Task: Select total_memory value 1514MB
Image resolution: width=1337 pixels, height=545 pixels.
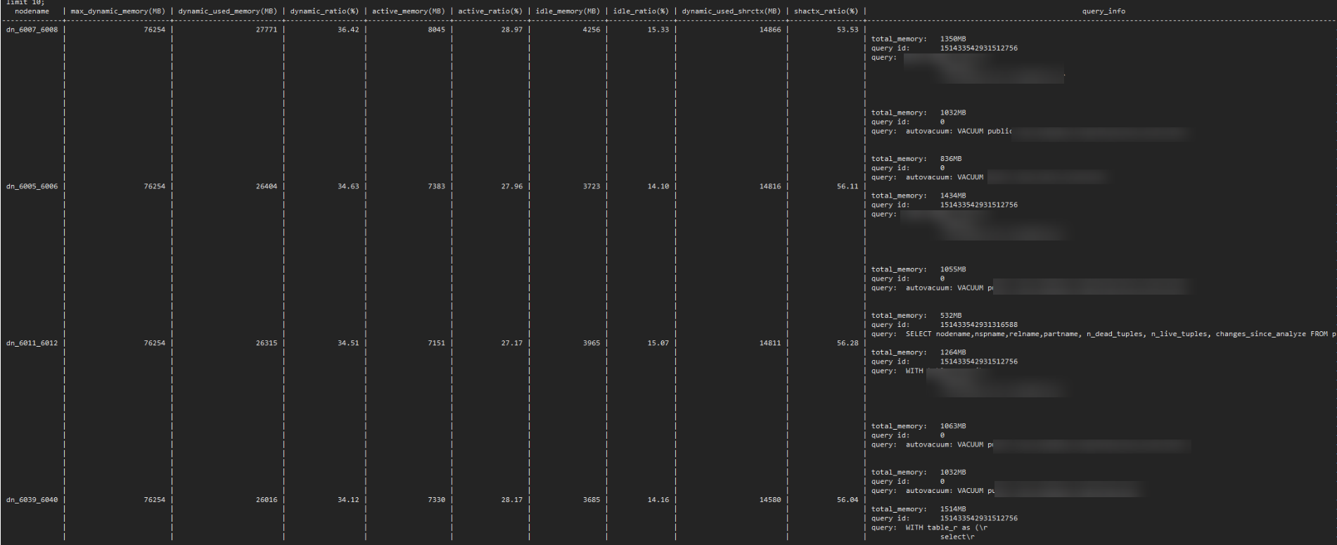Action: point(953,509)
